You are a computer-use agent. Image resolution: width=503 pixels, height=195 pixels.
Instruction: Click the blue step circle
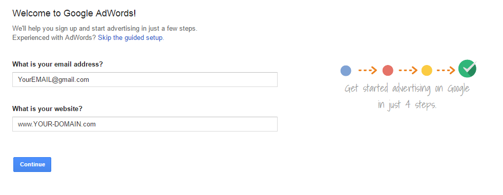pyautogui.click(x=346, y=71)
